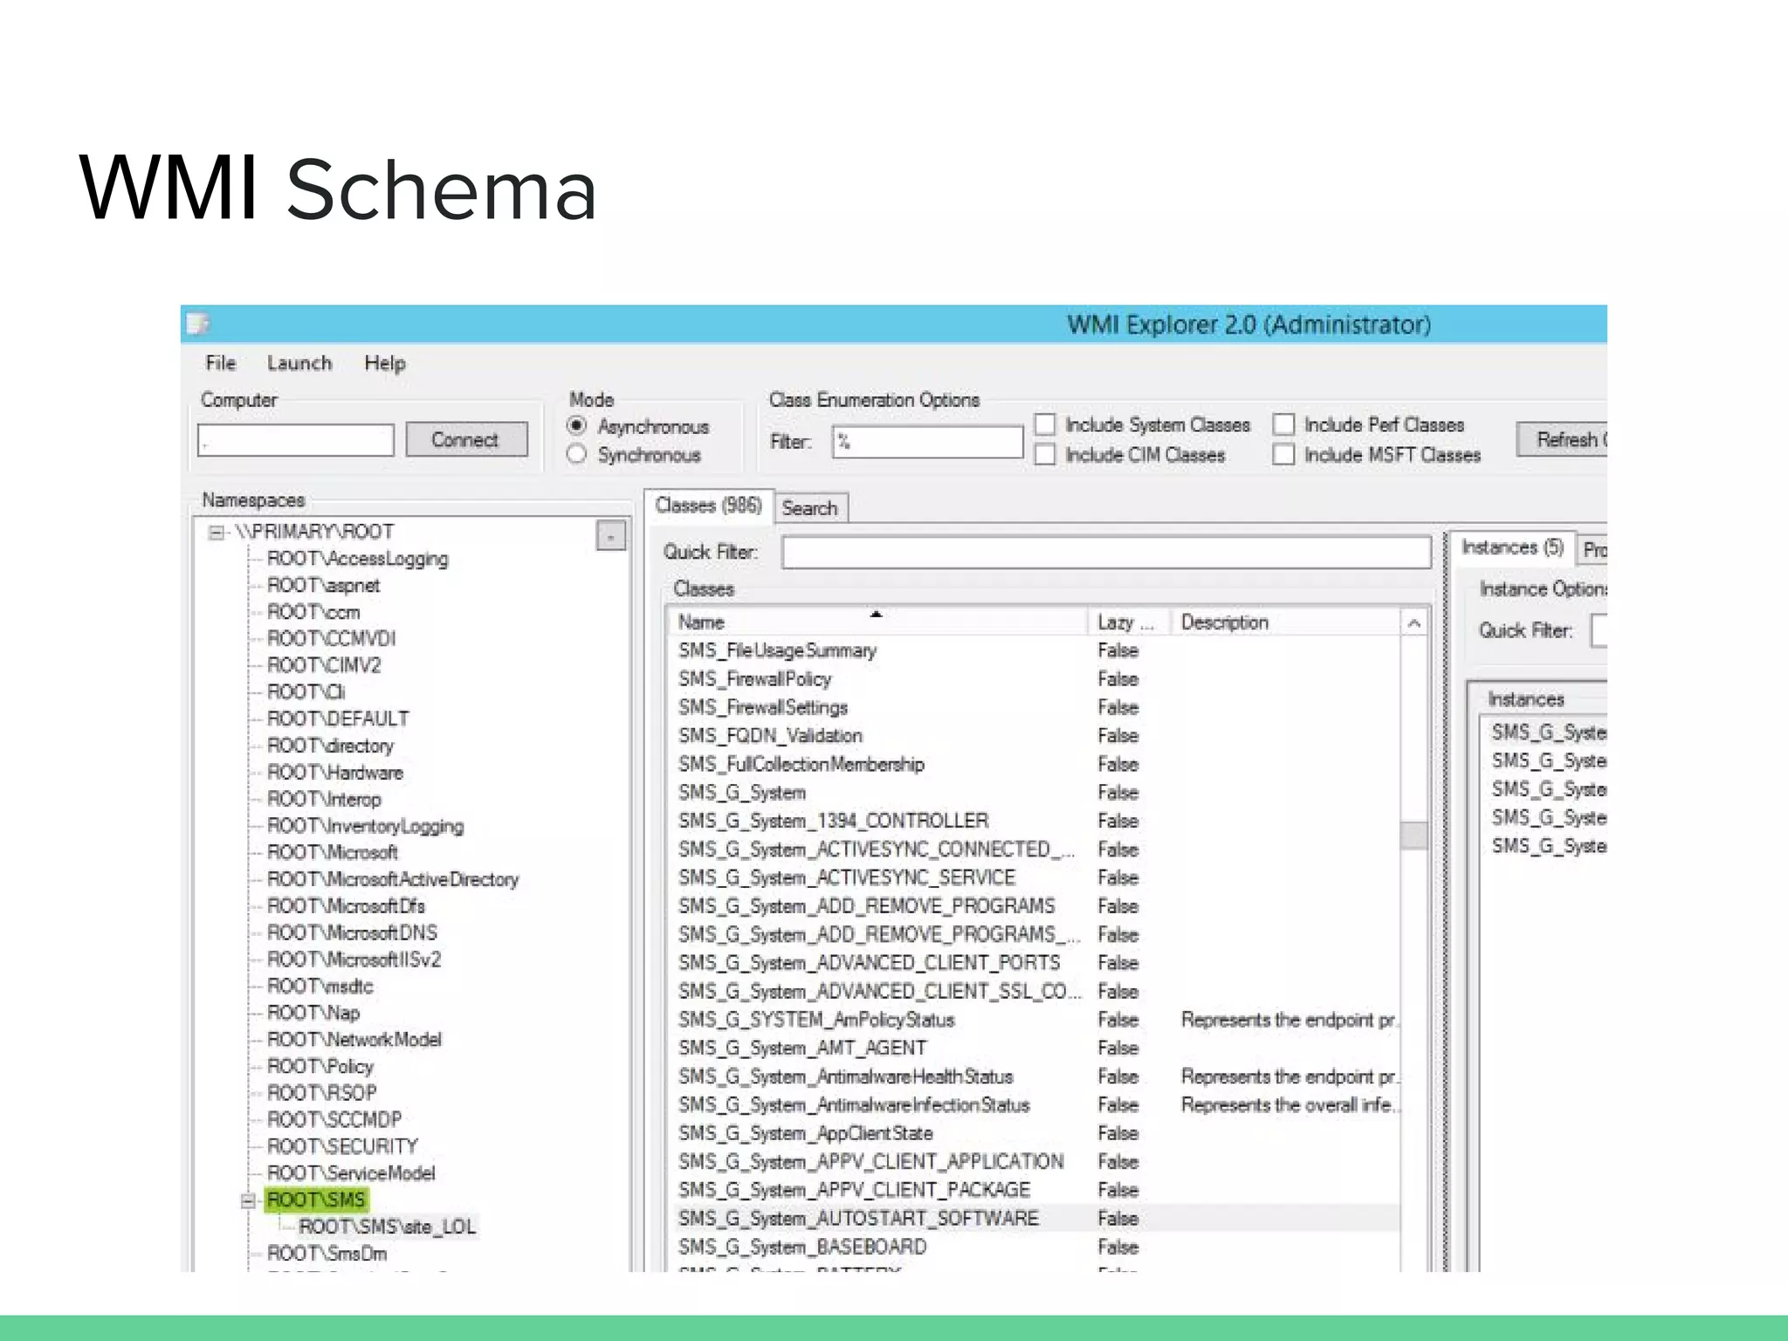Screen dimensions: 1788x1341
Task: Select ROOT\DEFAULT namespace
Action: (x=338, y=719)
